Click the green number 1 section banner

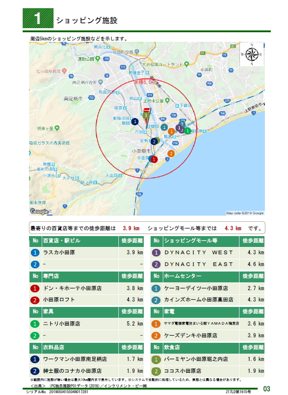38,18
